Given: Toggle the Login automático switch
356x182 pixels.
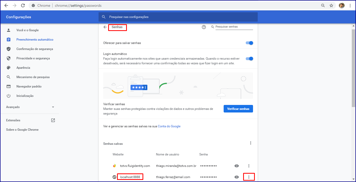Looking at the screenshot, I should 249,59.
